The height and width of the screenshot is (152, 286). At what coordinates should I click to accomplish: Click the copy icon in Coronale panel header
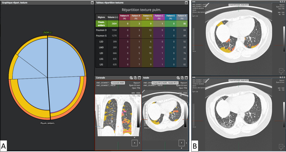click(135, 78)
